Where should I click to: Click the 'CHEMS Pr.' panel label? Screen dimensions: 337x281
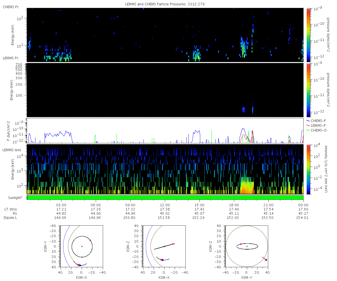coord(11,7)
